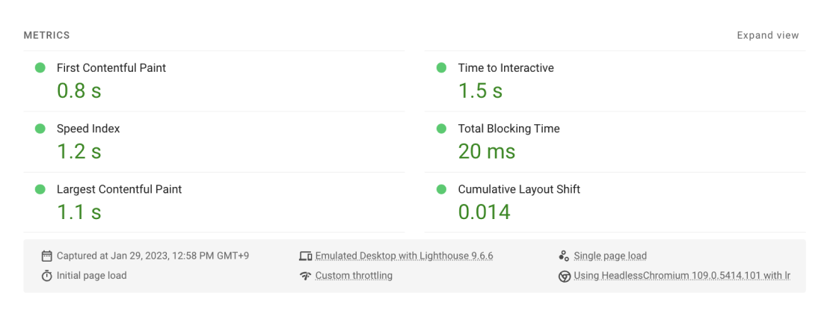The height and width of the screenshot is (317, 830).
Task: Click green status dot for Total Blocking Time
Action: [441, 129]
